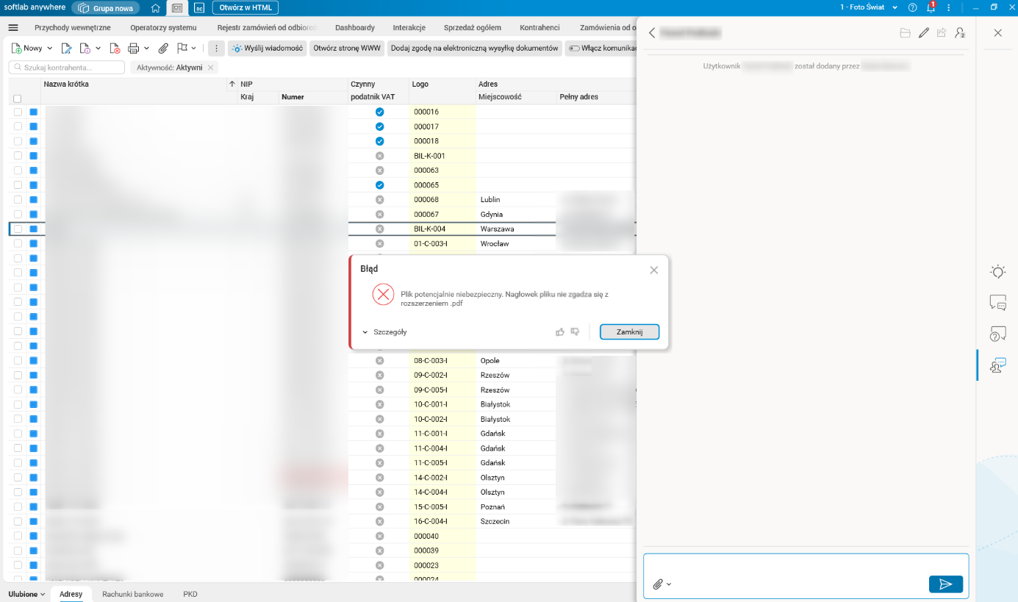Tick the checkbox for row 000016

[18, 112]
